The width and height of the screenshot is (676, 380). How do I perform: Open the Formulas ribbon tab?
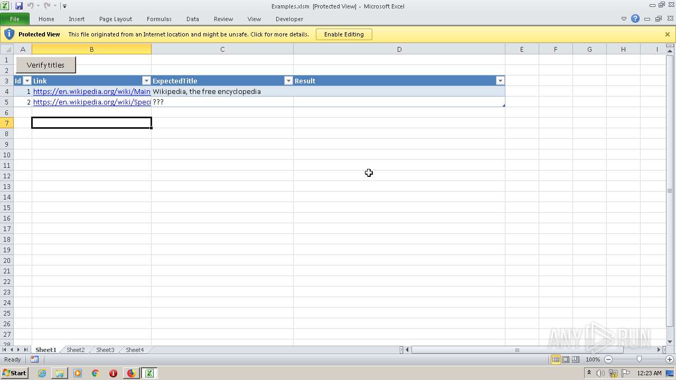tap(159, 19)
